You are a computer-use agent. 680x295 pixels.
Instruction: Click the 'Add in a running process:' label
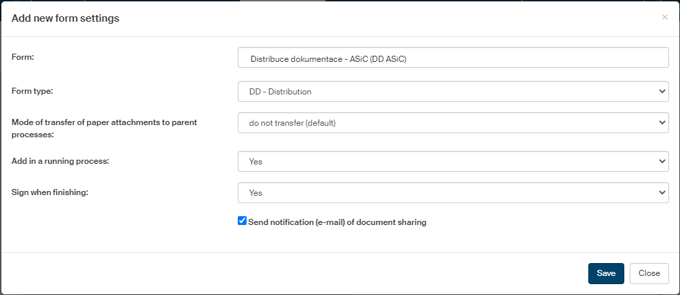60,160
